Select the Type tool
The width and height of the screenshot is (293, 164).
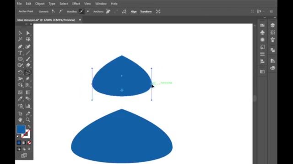coord(20,53)
